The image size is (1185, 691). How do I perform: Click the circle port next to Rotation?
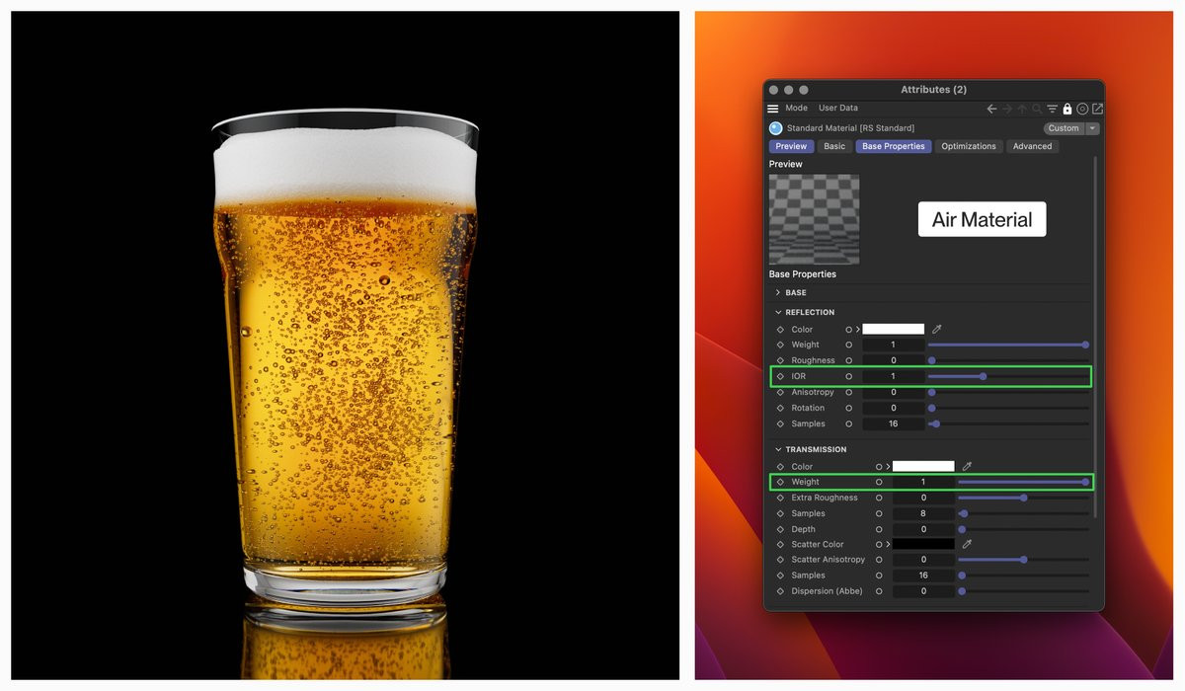[848, 408]
